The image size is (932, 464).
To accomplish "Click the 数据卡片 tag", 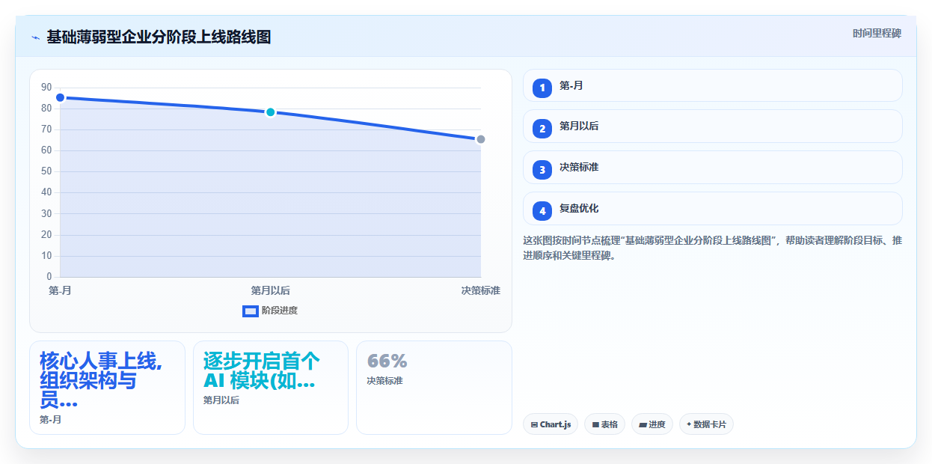I will 706,424.
